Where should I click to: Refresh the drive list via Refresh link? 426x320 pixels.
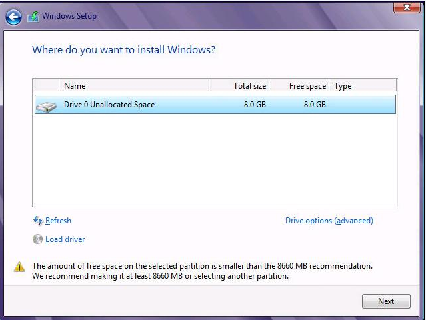[58, 221]
